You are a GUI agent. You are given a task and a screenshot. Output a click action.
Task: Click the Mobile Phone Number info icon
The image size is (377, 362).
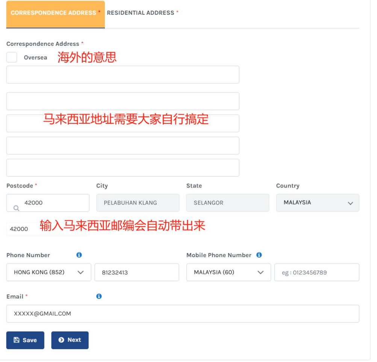point(259,255)
